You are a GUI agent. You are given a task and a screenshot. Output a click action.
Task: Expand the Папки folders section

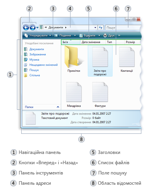58,107
